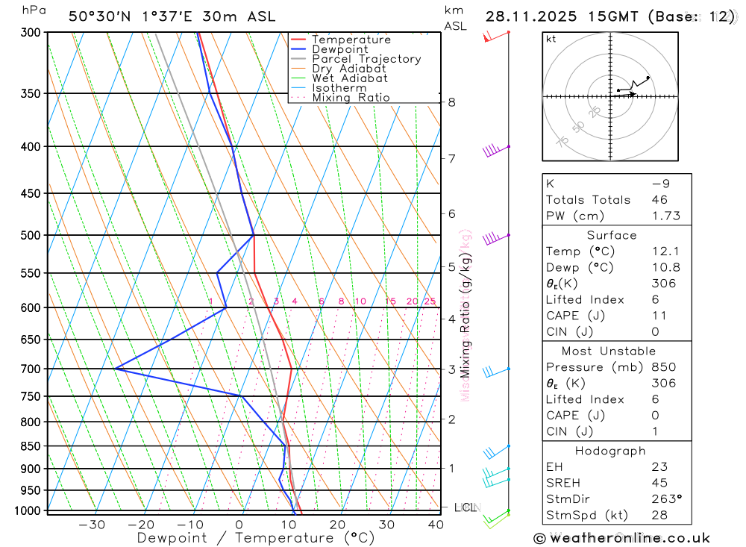Image resolution: width=746 pixels, height=547 pixels.
Task: Click the StmDir value 263°
Action: click(667, 499)
